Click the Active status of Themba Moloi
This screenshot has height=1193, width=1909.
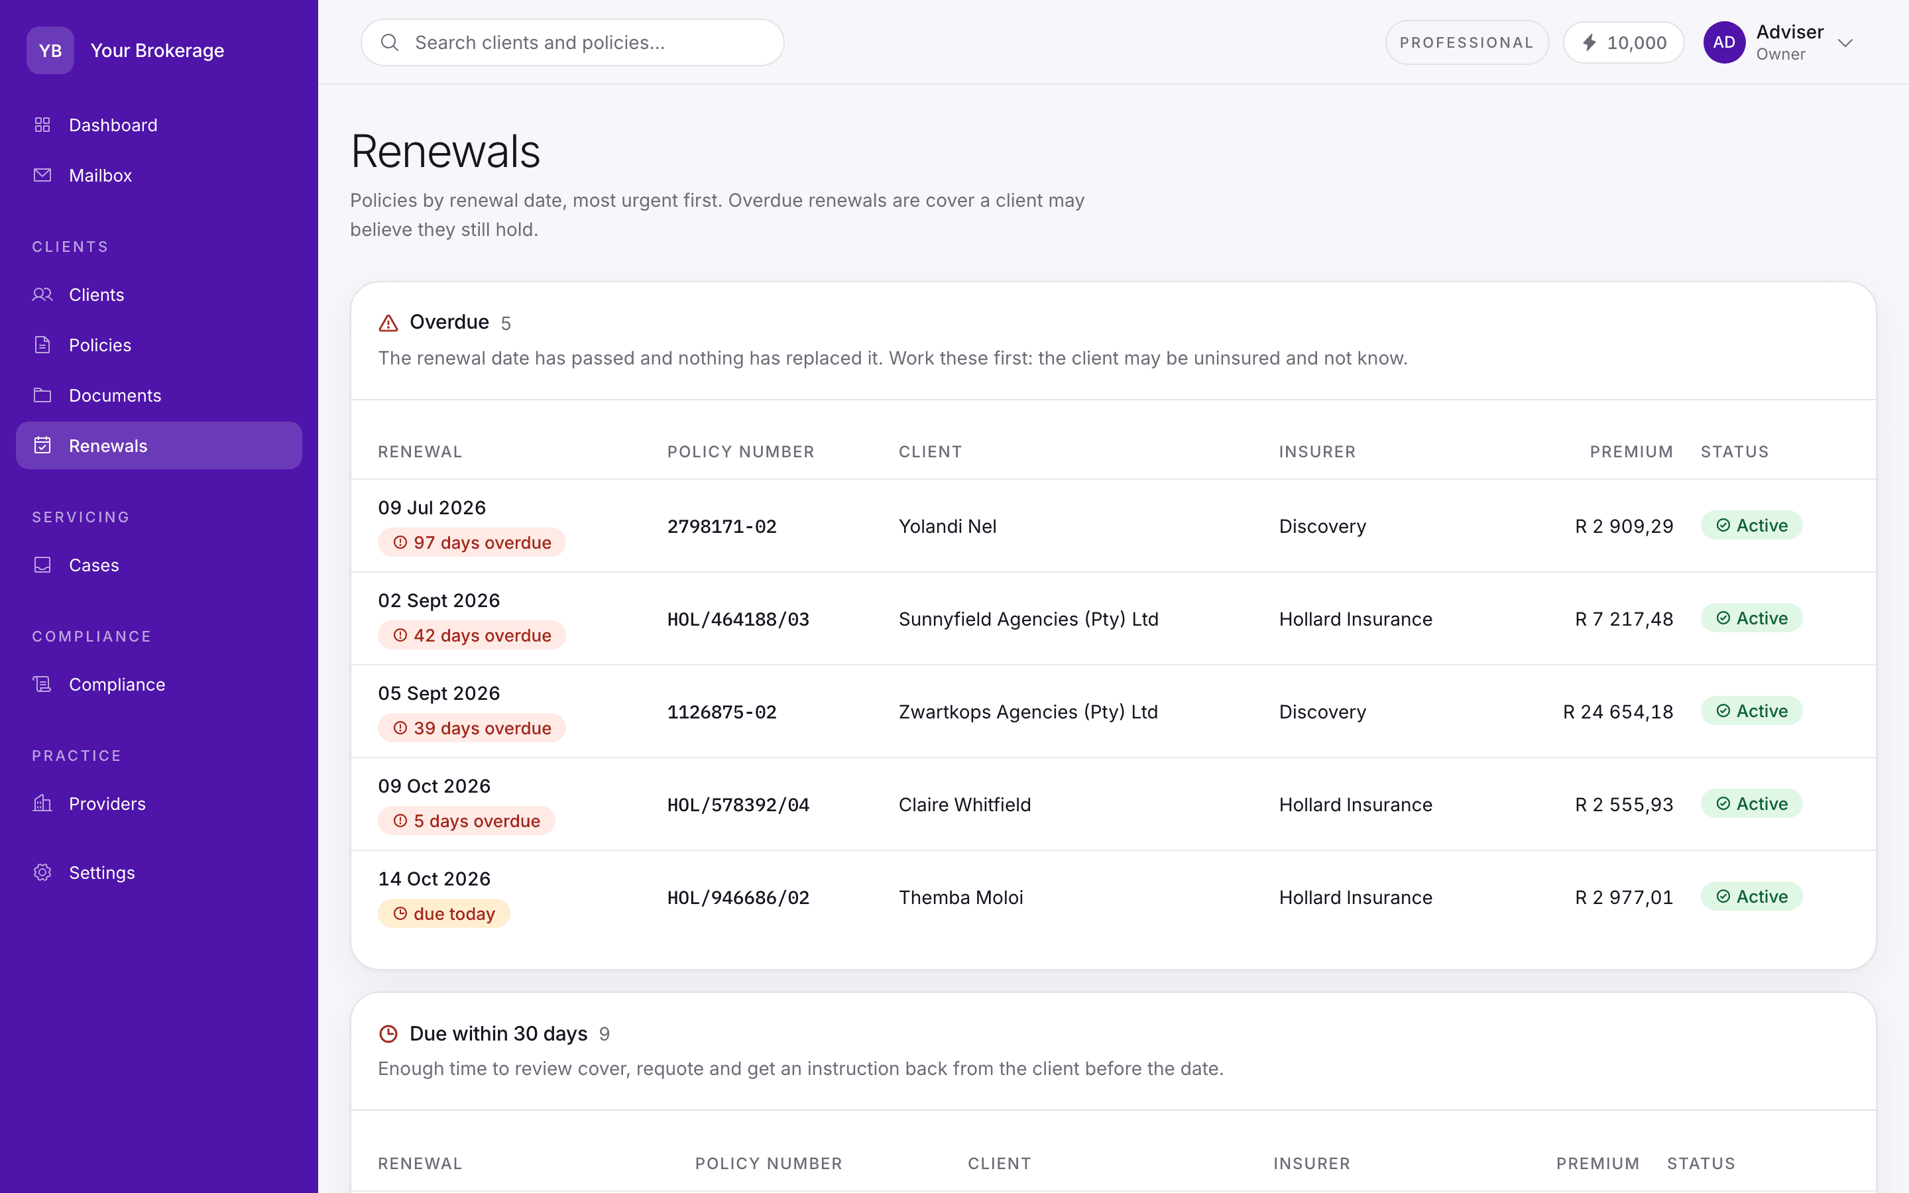click(x=1751, y=896)
